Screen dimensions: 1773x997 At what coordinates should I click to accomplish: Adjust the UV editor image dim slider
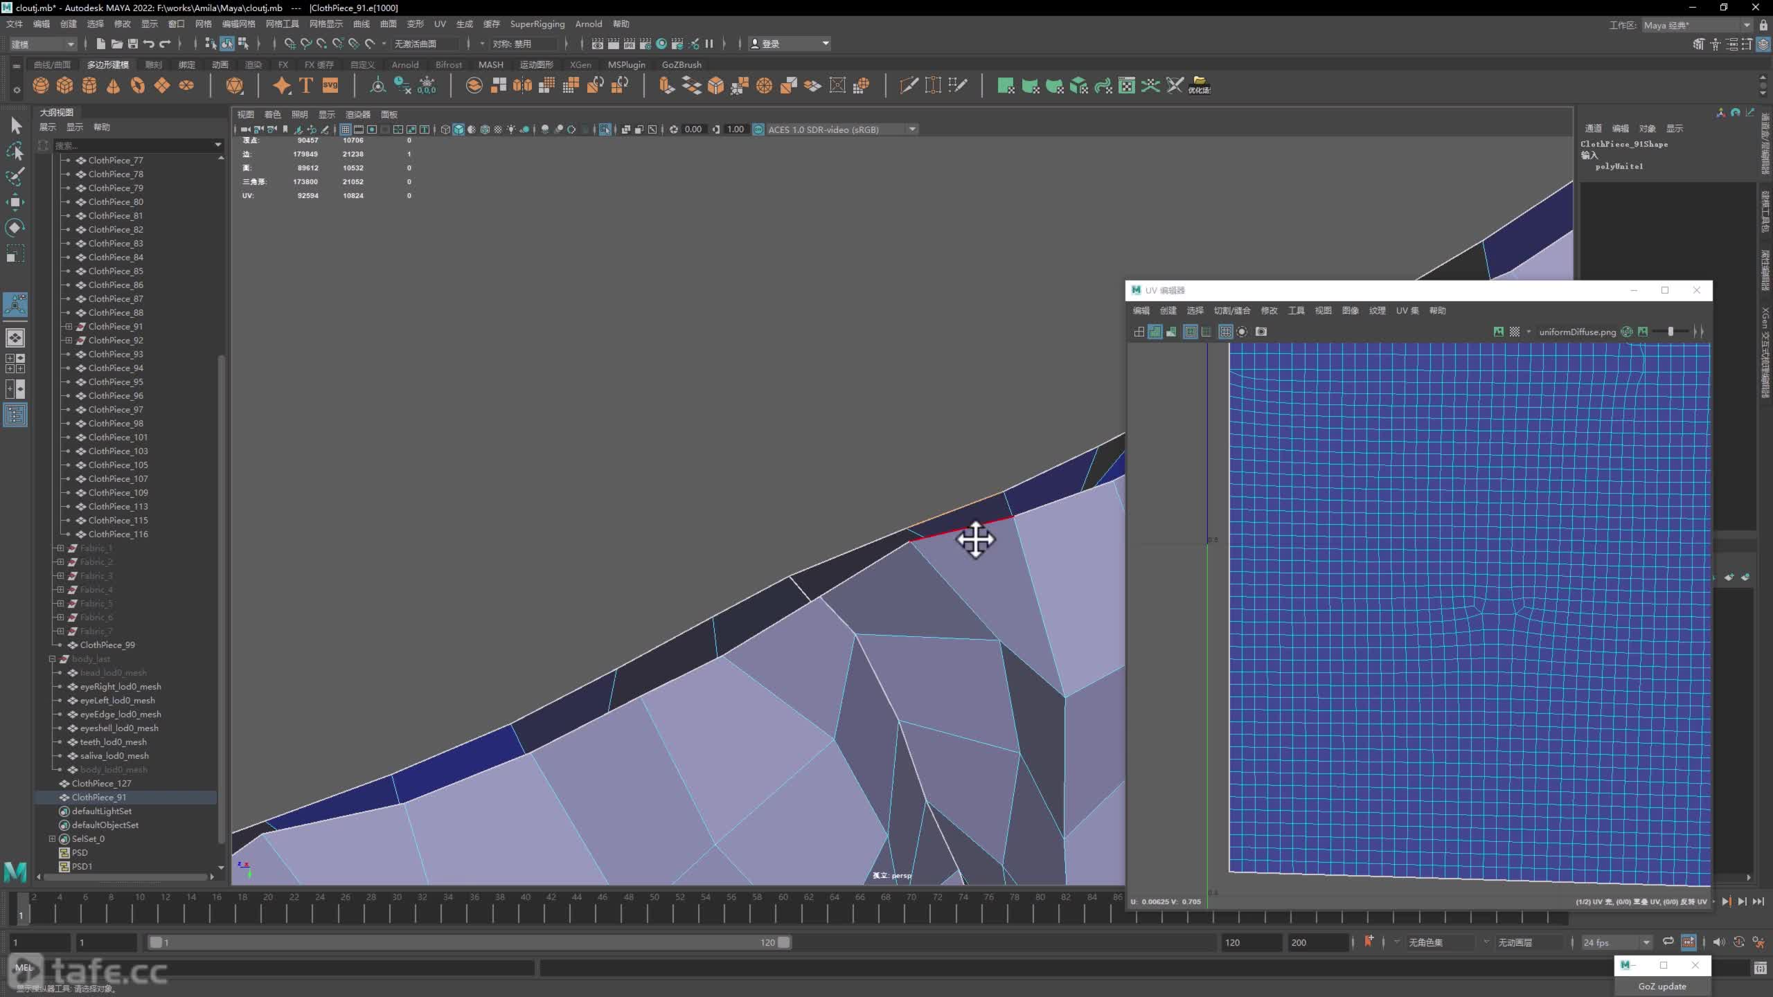coord(1670,332)
